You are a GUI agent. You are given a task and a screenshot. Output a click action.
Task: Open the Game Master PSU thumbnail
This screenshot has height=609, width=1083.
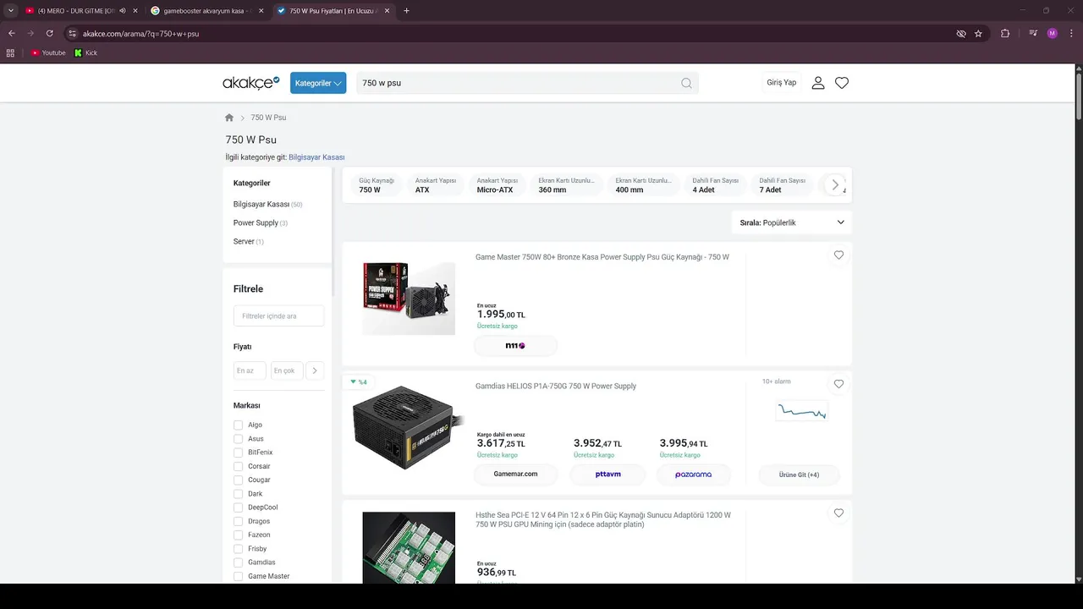point(410,298)
